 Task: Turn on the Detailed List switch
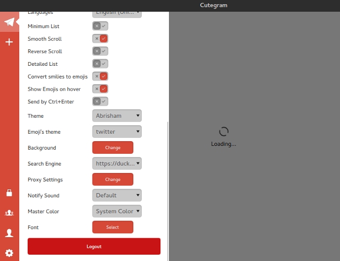point(100,64)
